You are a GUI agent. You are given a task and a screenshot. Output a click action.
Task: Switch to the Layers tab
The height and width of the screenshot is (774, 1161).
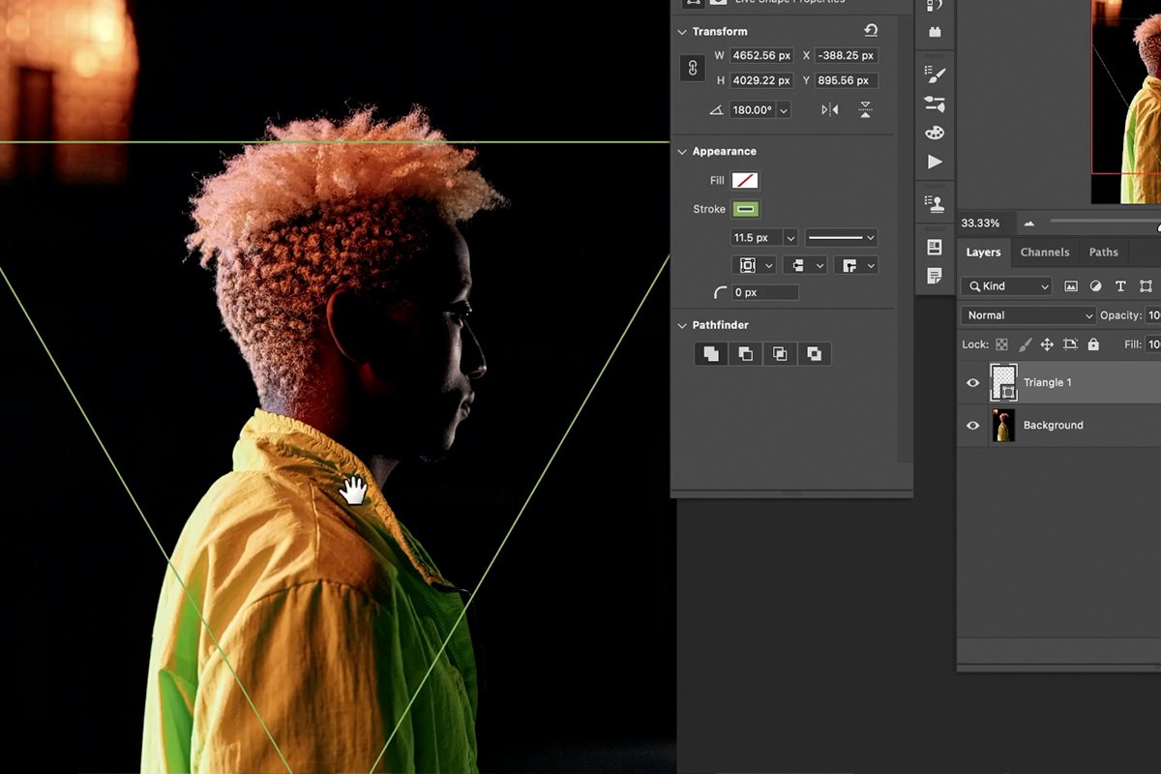pos(983,253)
